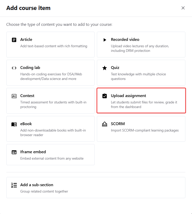Click the Contest A+ grade icon

coord(14,96)
